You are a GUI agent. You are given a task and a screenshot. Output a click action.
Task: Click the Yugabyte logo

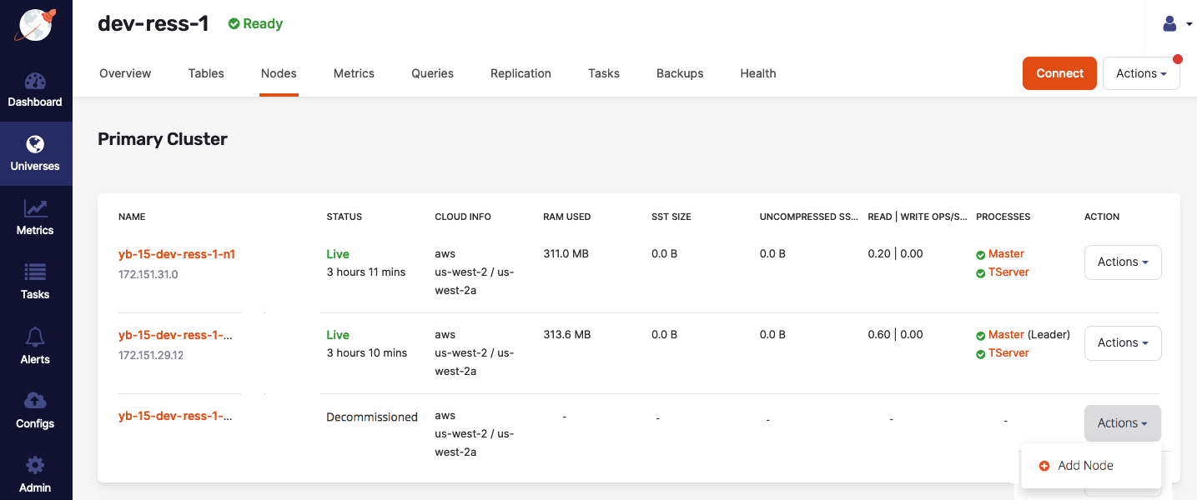pyautogui.click(x=35, y=24)
